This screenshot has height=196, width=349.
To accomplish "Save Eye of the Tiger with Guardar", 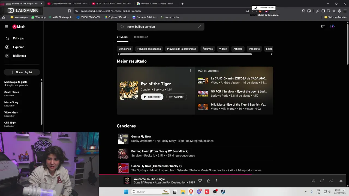I will (176, 97).
